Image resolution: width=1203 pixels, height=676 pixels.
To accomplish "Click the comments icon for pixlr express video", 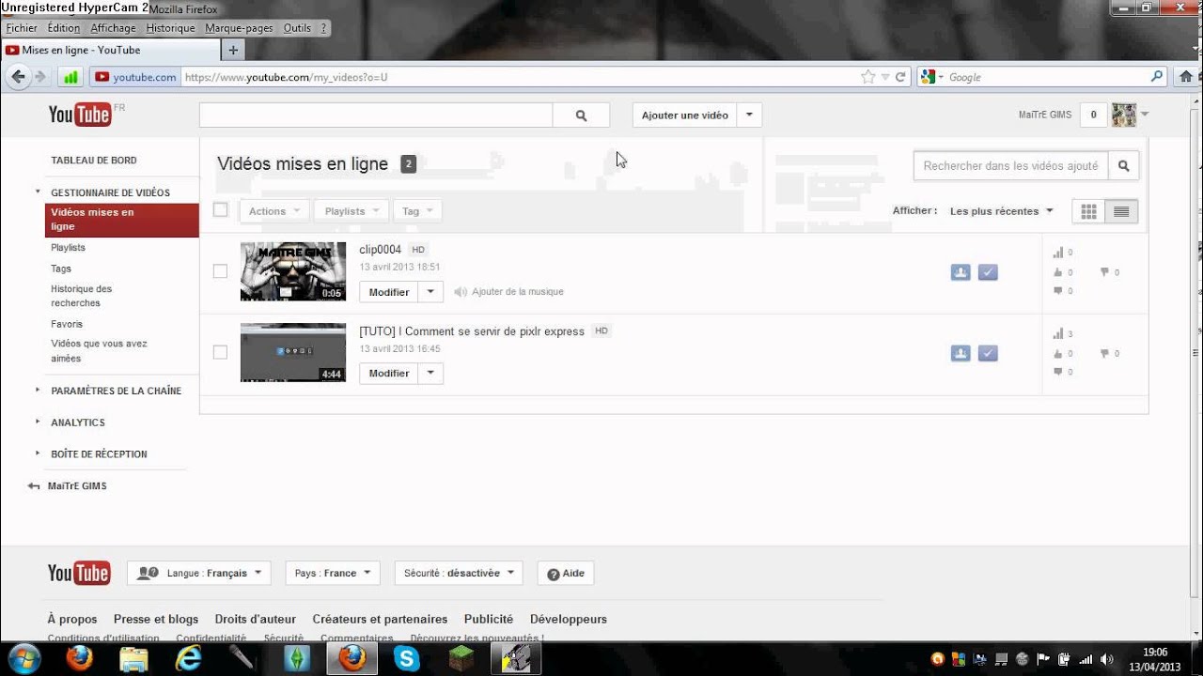I will tap(1057, 372).
